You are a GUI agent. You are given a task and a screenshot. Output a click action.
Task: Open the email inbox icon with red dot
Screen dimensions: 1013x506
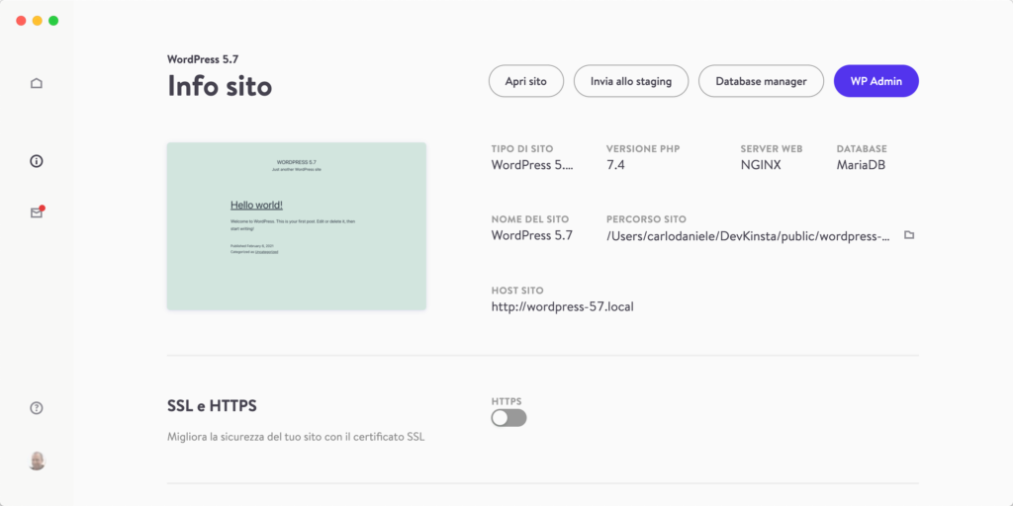point(37,212)
